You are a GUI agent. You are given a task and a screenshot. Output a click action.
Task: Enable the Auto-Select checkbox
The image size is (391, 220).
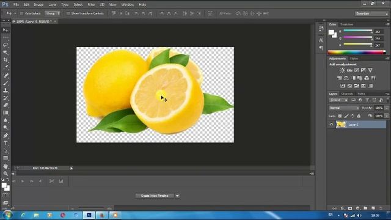21,13
